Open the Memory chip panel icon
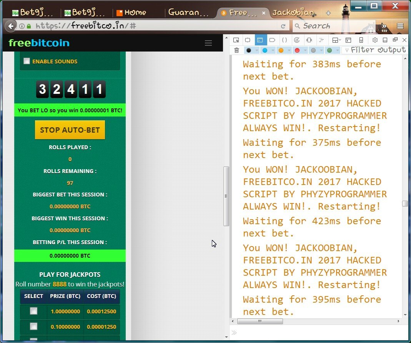 click(309, 40)
